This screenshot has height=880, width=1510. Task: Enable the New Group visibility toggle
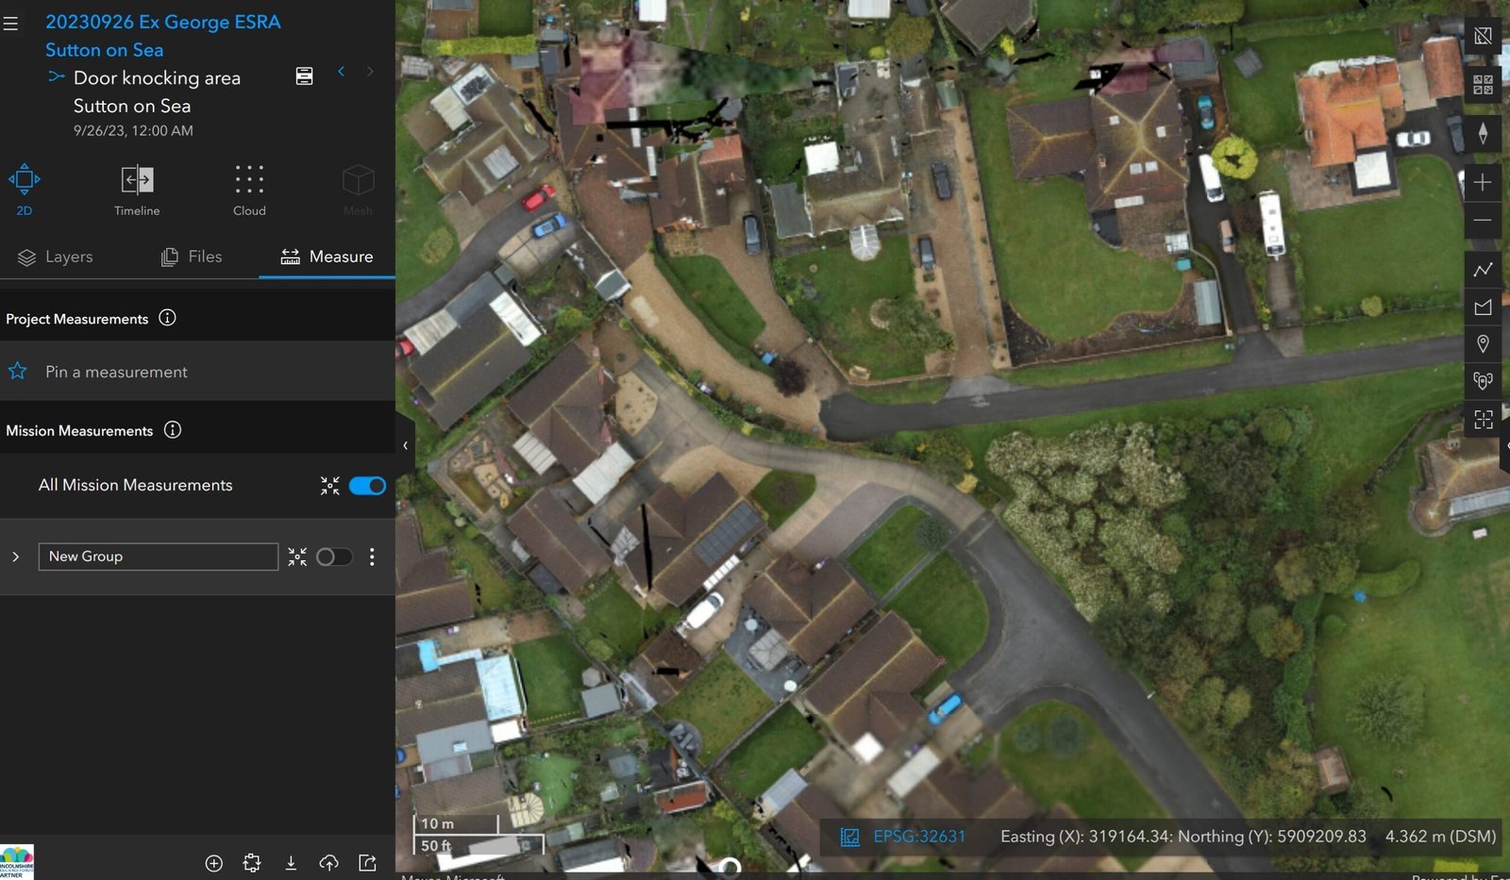point(333,557)
